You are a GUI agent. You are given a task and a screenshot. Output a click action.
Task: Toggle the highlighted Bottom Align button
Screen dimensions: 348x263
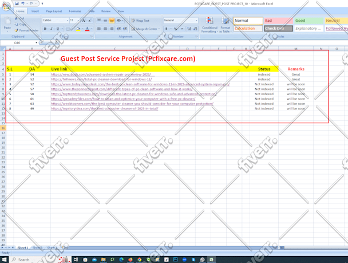click(x=112, y=21)
